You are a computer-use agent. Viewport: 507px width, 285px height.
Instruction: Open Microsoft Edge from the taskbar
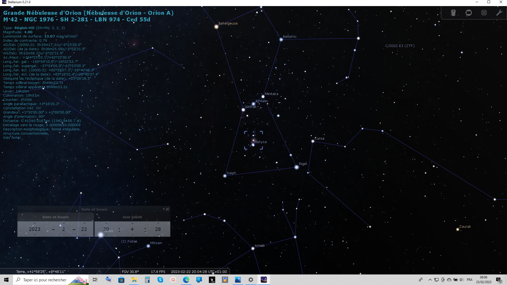pos(186,280)
